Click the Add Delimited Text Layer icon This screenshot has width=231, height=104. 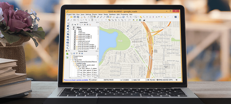[67, 48]
